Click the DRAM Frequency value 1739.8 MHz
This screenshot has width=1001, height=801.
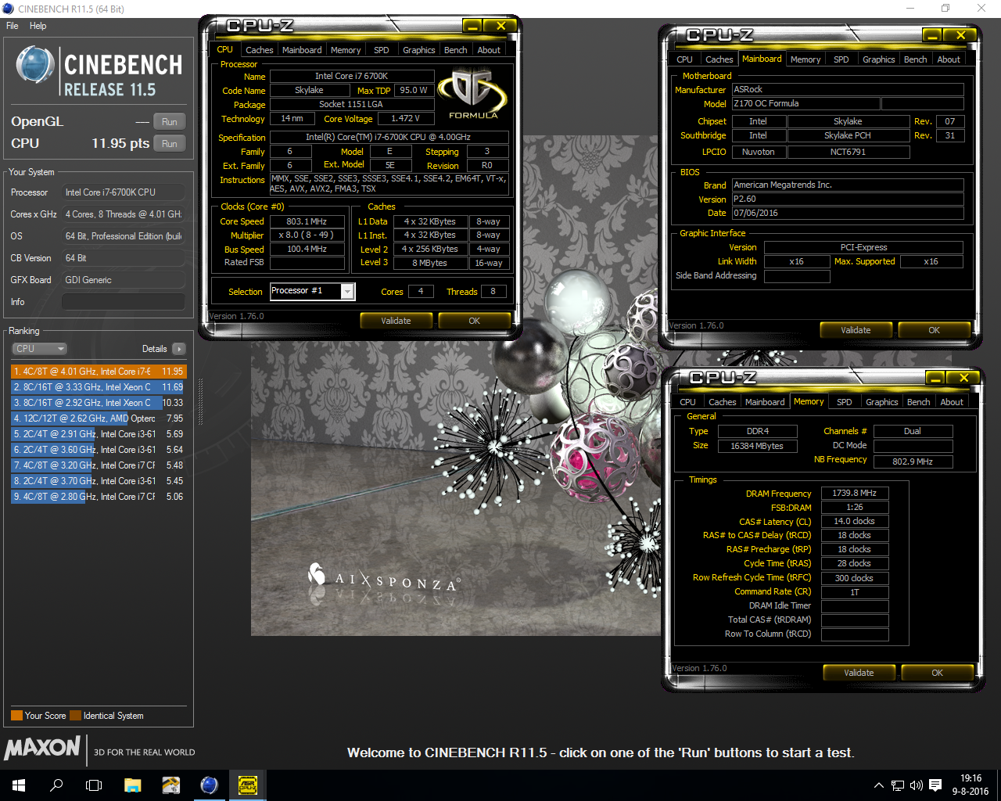point(855,494)
